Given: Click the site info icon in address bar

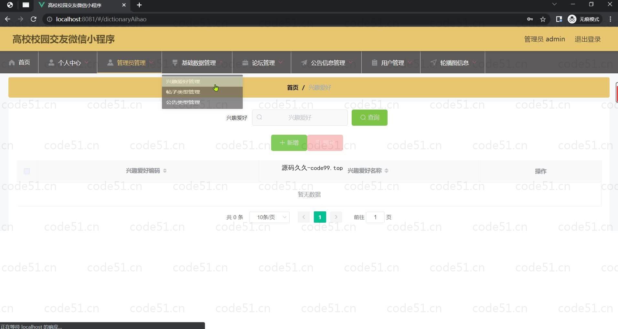Looking at the screenshot, I should click(49, 19).
